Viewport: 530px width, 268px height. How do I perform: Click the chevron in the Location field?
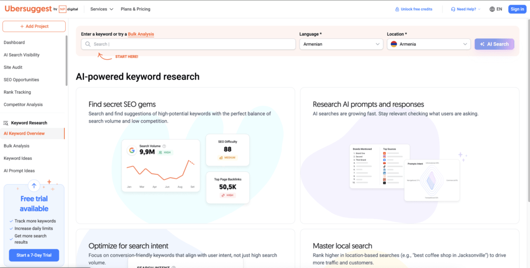pyautogui.click(x=465, y=44)
